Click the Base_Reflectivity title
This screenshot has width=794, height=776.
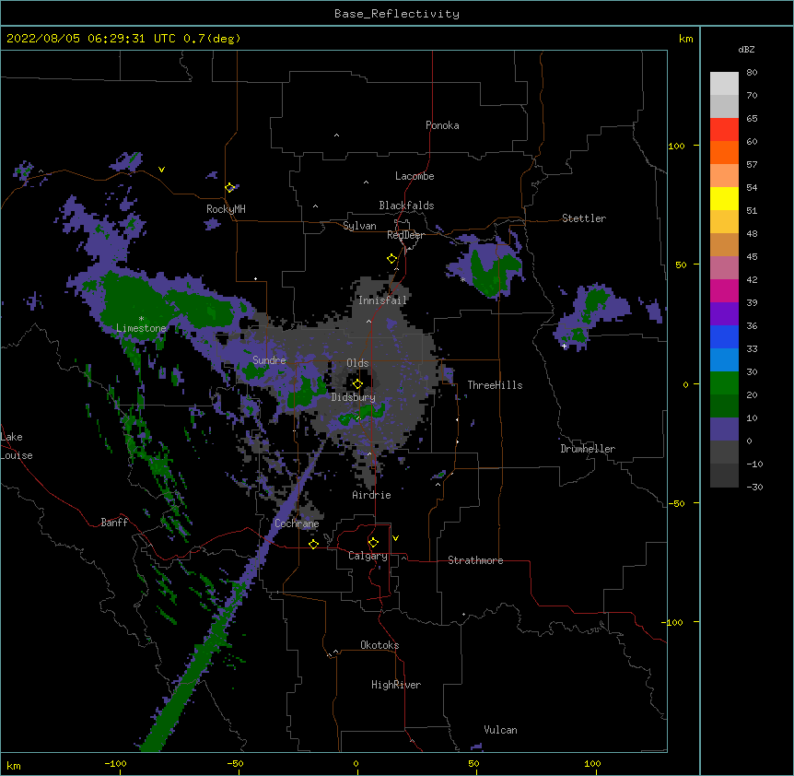click(397, 14)
